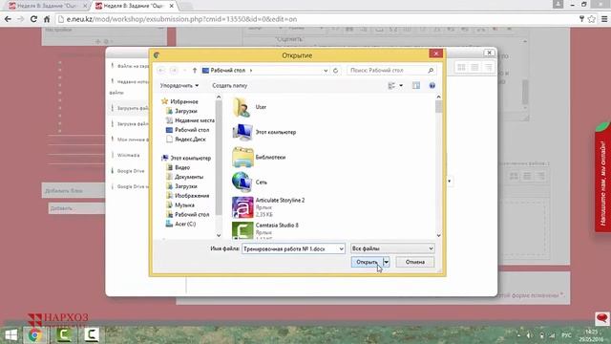Click the red side feedback tab
This screenshot has height=344, width=611.
[602, 178]
